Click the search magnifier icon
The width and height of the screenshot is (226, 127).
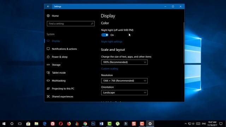(92, 24)
